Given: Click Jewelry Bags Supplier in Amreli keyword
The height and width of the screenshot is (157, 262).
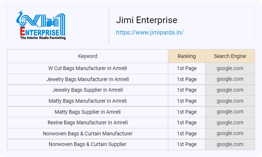Looking at the screenshot, I should point(87,90).
